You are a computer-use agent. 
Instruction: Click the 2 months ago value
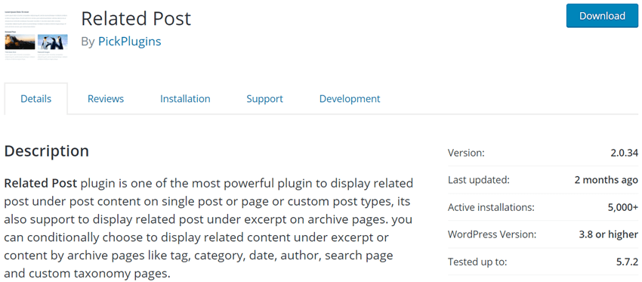[x=607, y=181]
